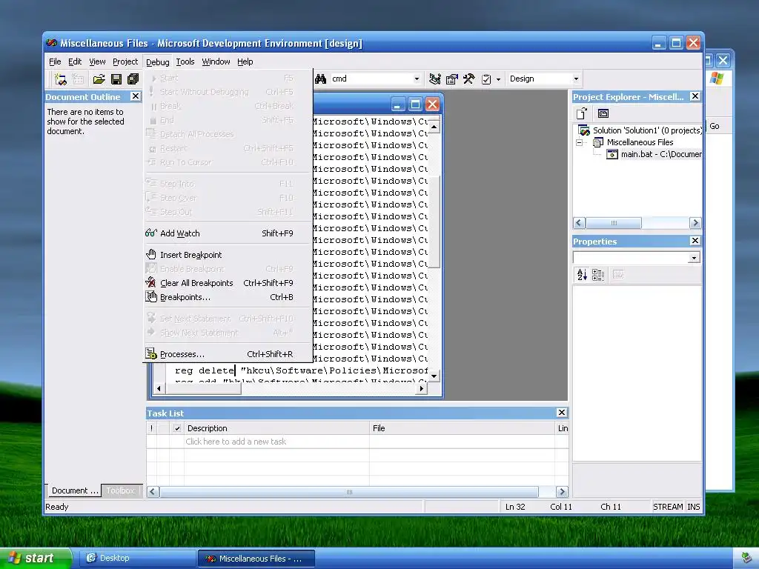Click the File column header in Task List
Image resolution: width=759 pixels, height=569 pixels.
click(463, 428)
